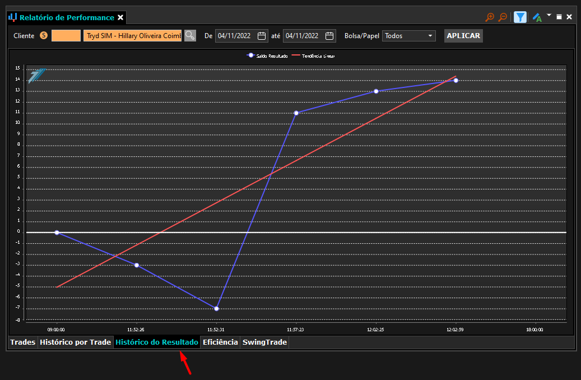Click the client search magnifier icon
The height and width of the screenshot is (380, 581).
[190, 36]
